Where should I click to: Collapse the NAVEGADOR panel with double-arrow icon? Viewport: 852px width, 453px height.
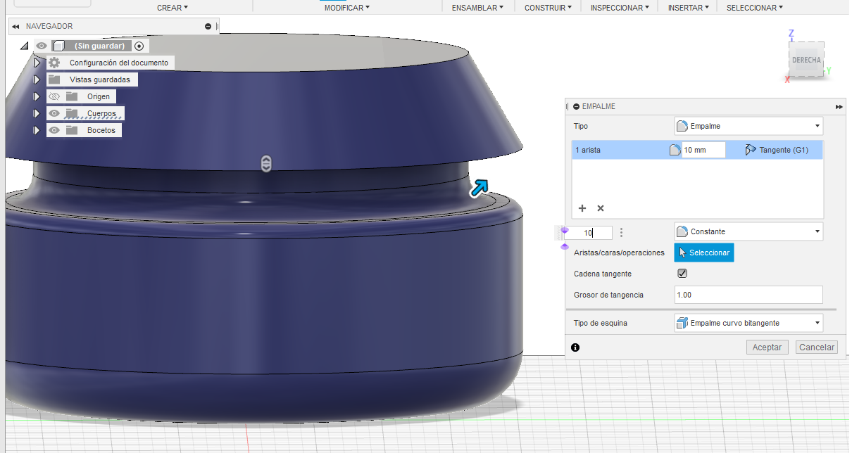click(x=15, y=26)
